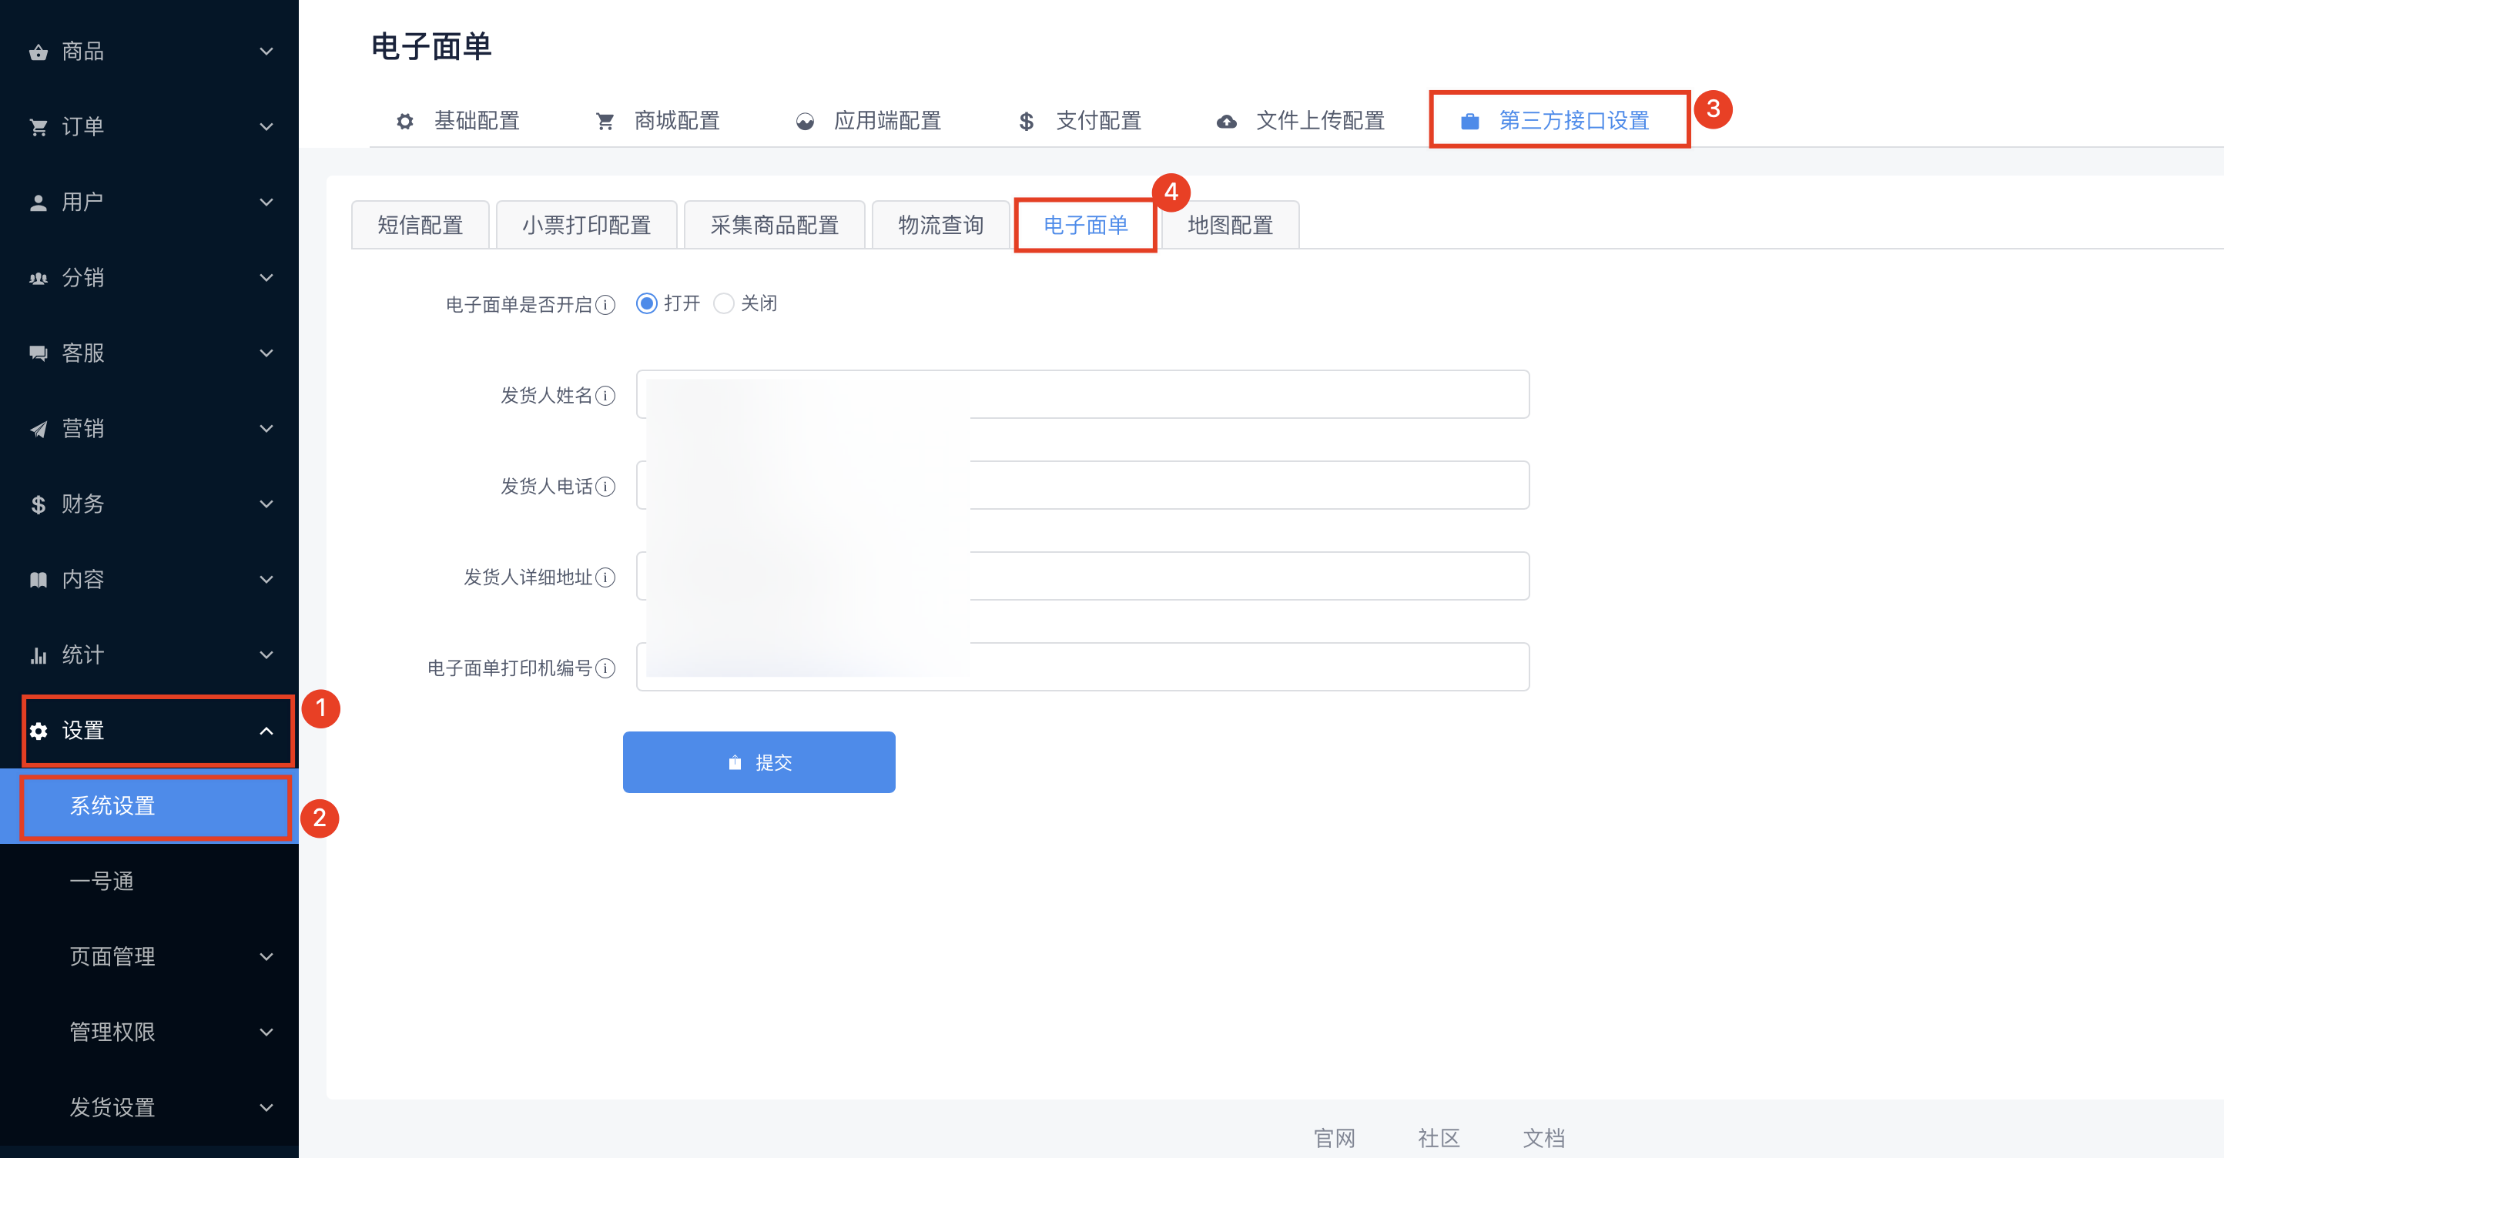Expand the 财务 sidebar menu
Screen dimensions: 2506x1205
tap(266, 504)
